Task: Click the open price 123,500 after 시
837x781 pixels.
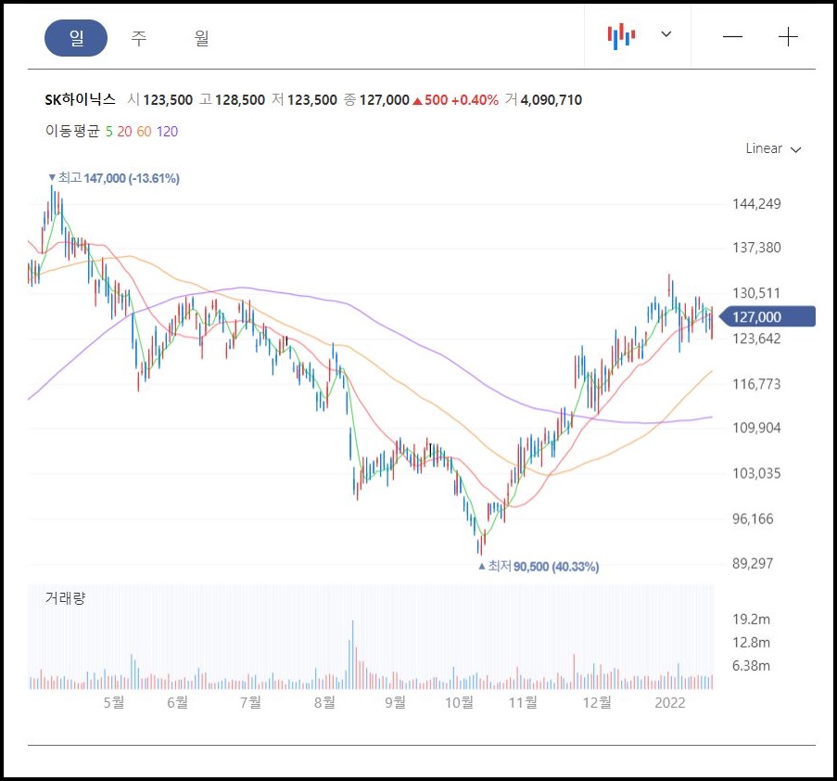Action: 168,100
